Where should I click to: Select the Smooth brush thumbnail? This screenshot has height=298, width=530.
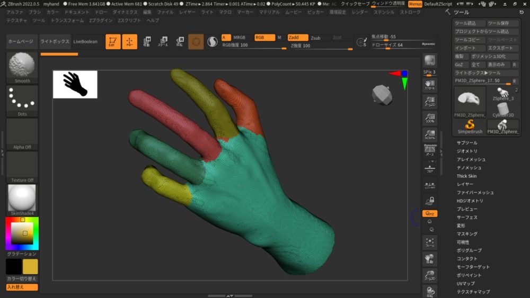pos(22,67)
